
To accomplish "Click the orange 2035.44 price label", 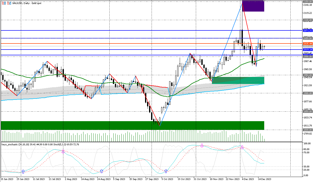I will click(308, 43).
